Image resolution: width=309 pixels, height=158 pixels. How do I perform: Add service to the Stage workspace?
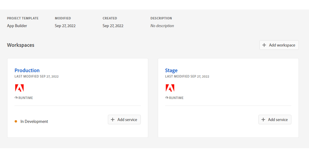click(275, 119)
